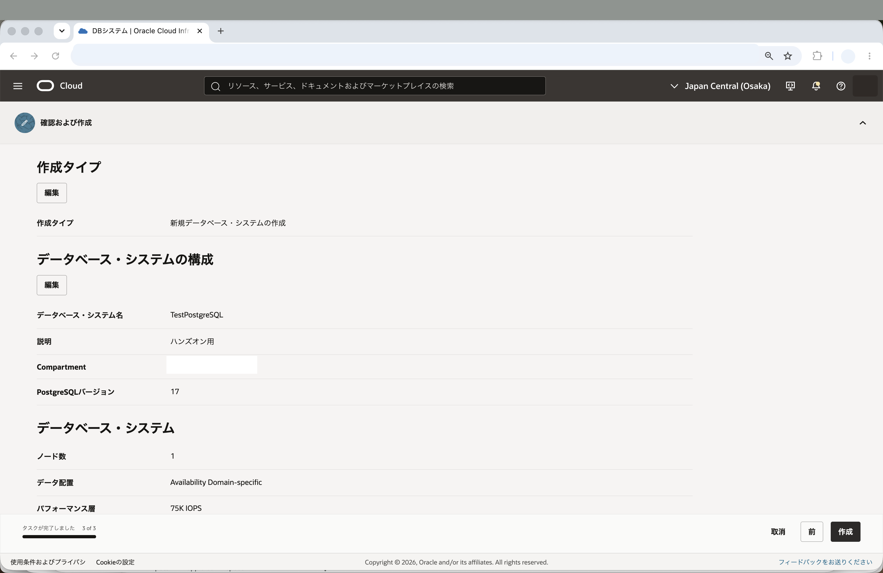Click the 作成タイプ section heading
This screenshot has width=883, height=573.
click(69, 167)
